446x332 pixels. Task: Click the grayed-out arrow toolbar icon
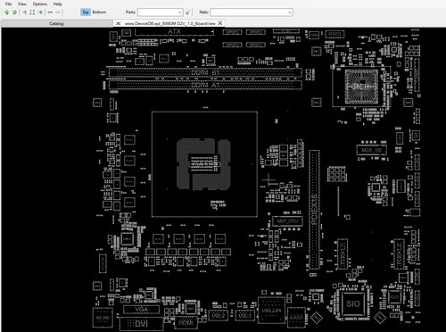pyautogui.click(x=58, y=12)
